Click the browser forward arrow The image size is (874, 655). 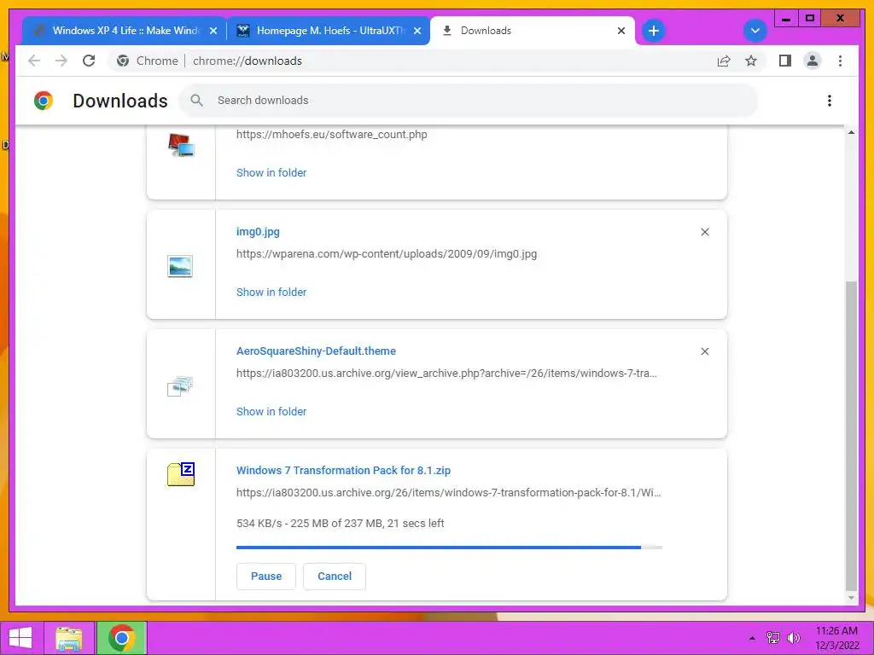pos(61,61)
